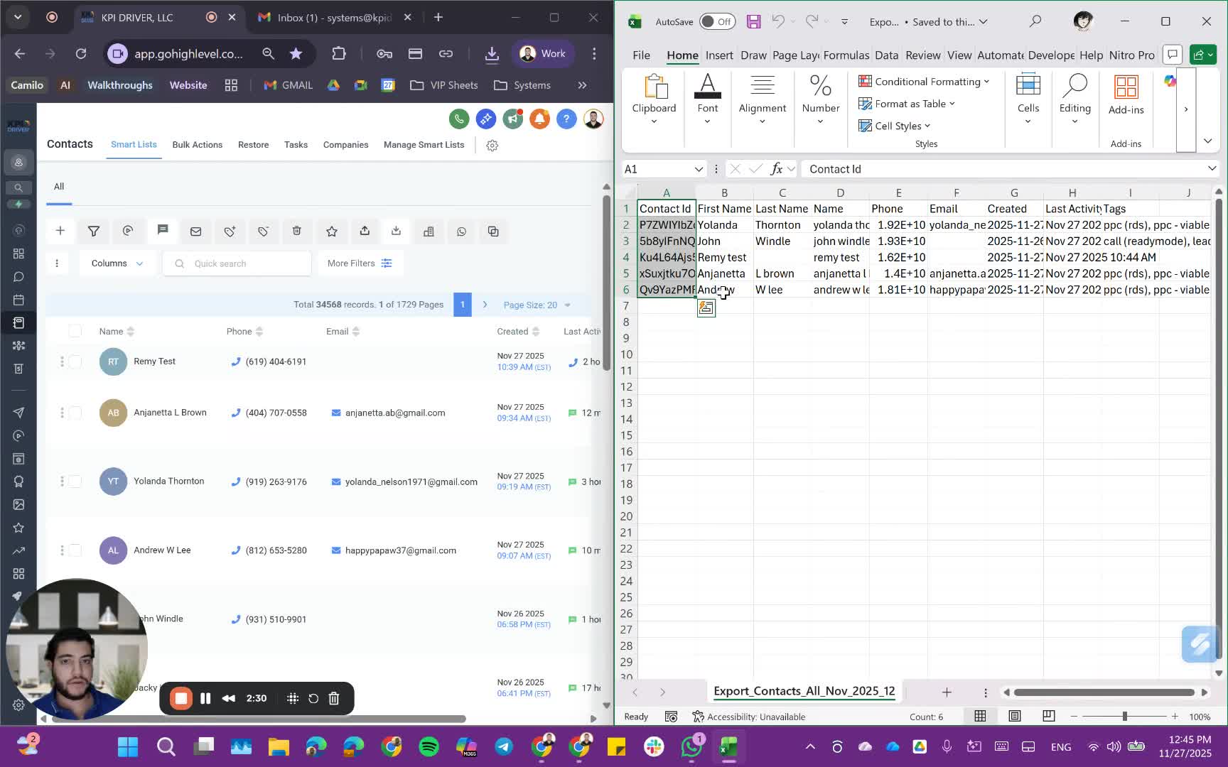The image size is (1228, 767).
Task: Tick the select-all contacts header checkbox
Action: click(75, 331)
